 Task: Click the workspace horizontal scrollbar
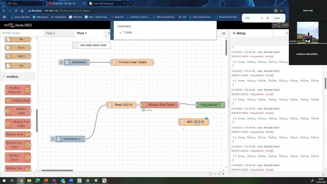[x=57, y=170]
